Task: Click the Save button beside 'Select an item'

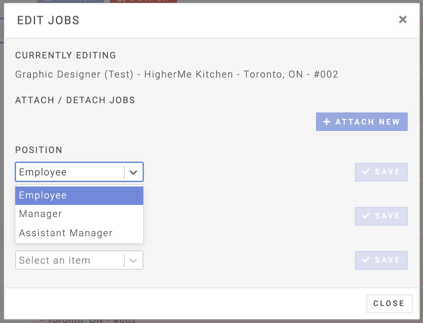Action: [381, 260]
